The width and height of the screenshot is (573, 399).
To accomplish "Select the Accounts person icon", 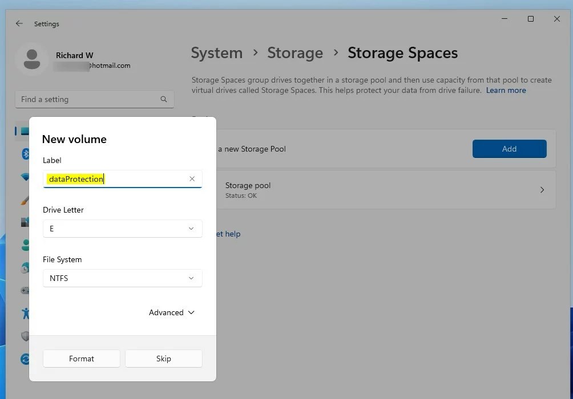I will click(25, 245).
